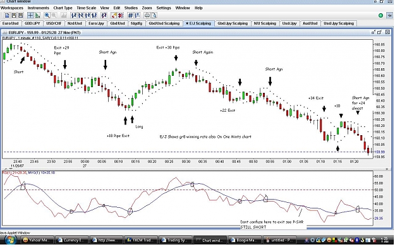This screenshot has height=247, width=395.
Task: Open the Help menu
Action: [x=198, y=8]
